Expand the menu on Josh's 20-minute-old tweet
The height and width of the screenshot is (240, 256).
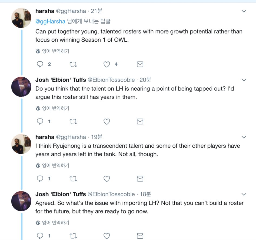(x=244, y=80)
